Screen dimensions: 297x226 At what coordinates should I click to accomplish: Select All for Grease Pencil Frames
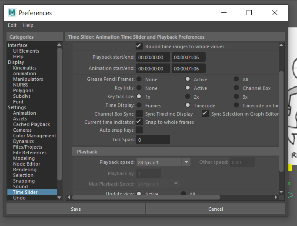[x=236, y=79]
